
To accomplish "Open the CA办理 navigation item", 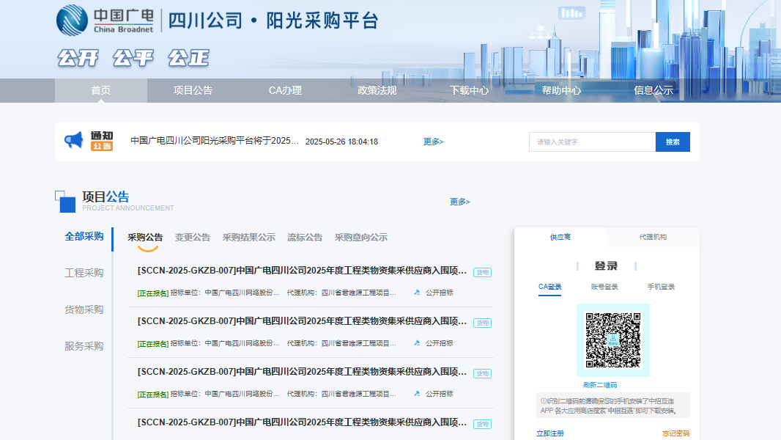I will [x=285, y=90].
